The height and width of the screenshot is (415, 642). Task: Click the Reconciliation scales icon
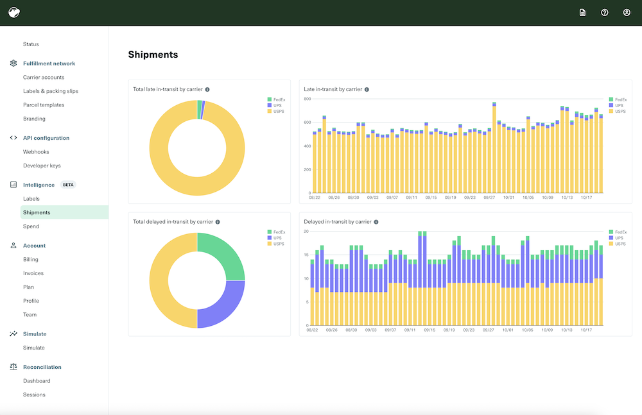click(13, 367)
